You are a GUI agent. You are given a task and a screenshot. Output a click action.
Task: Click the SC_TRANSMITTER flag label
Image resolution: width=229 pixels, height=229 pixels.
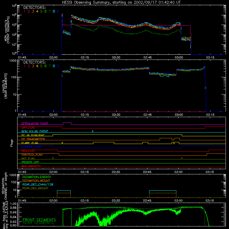(33, 139)
